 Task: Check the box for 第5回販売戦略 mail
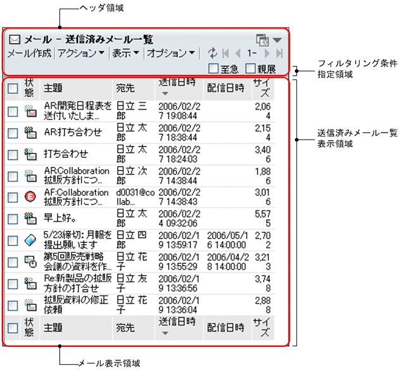point(13,263)
